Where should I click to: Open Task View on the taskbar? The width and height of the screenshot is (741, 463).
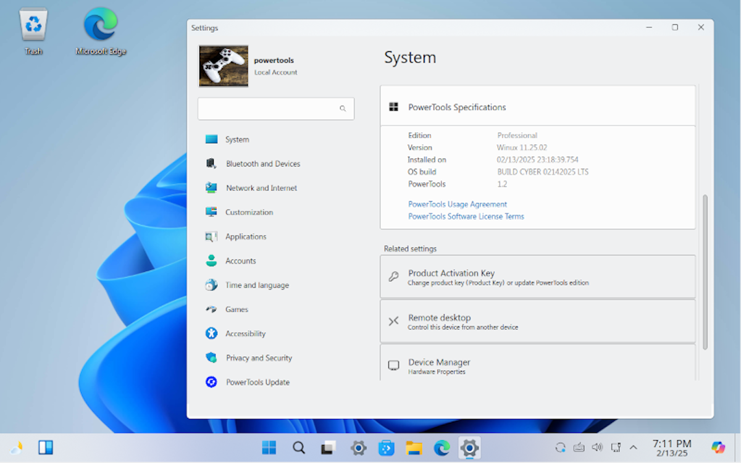[329, 448]
